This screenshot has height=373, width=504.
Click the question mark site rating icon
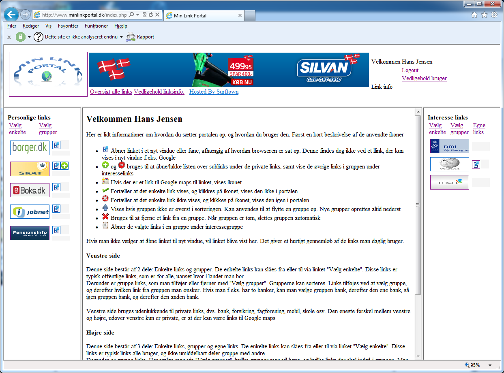click(38, 37)
